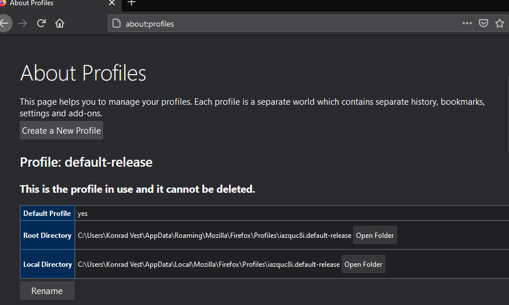Reload the about:profiles page
The height and width of the screenshot is (305, 509).
pos(41,24)
